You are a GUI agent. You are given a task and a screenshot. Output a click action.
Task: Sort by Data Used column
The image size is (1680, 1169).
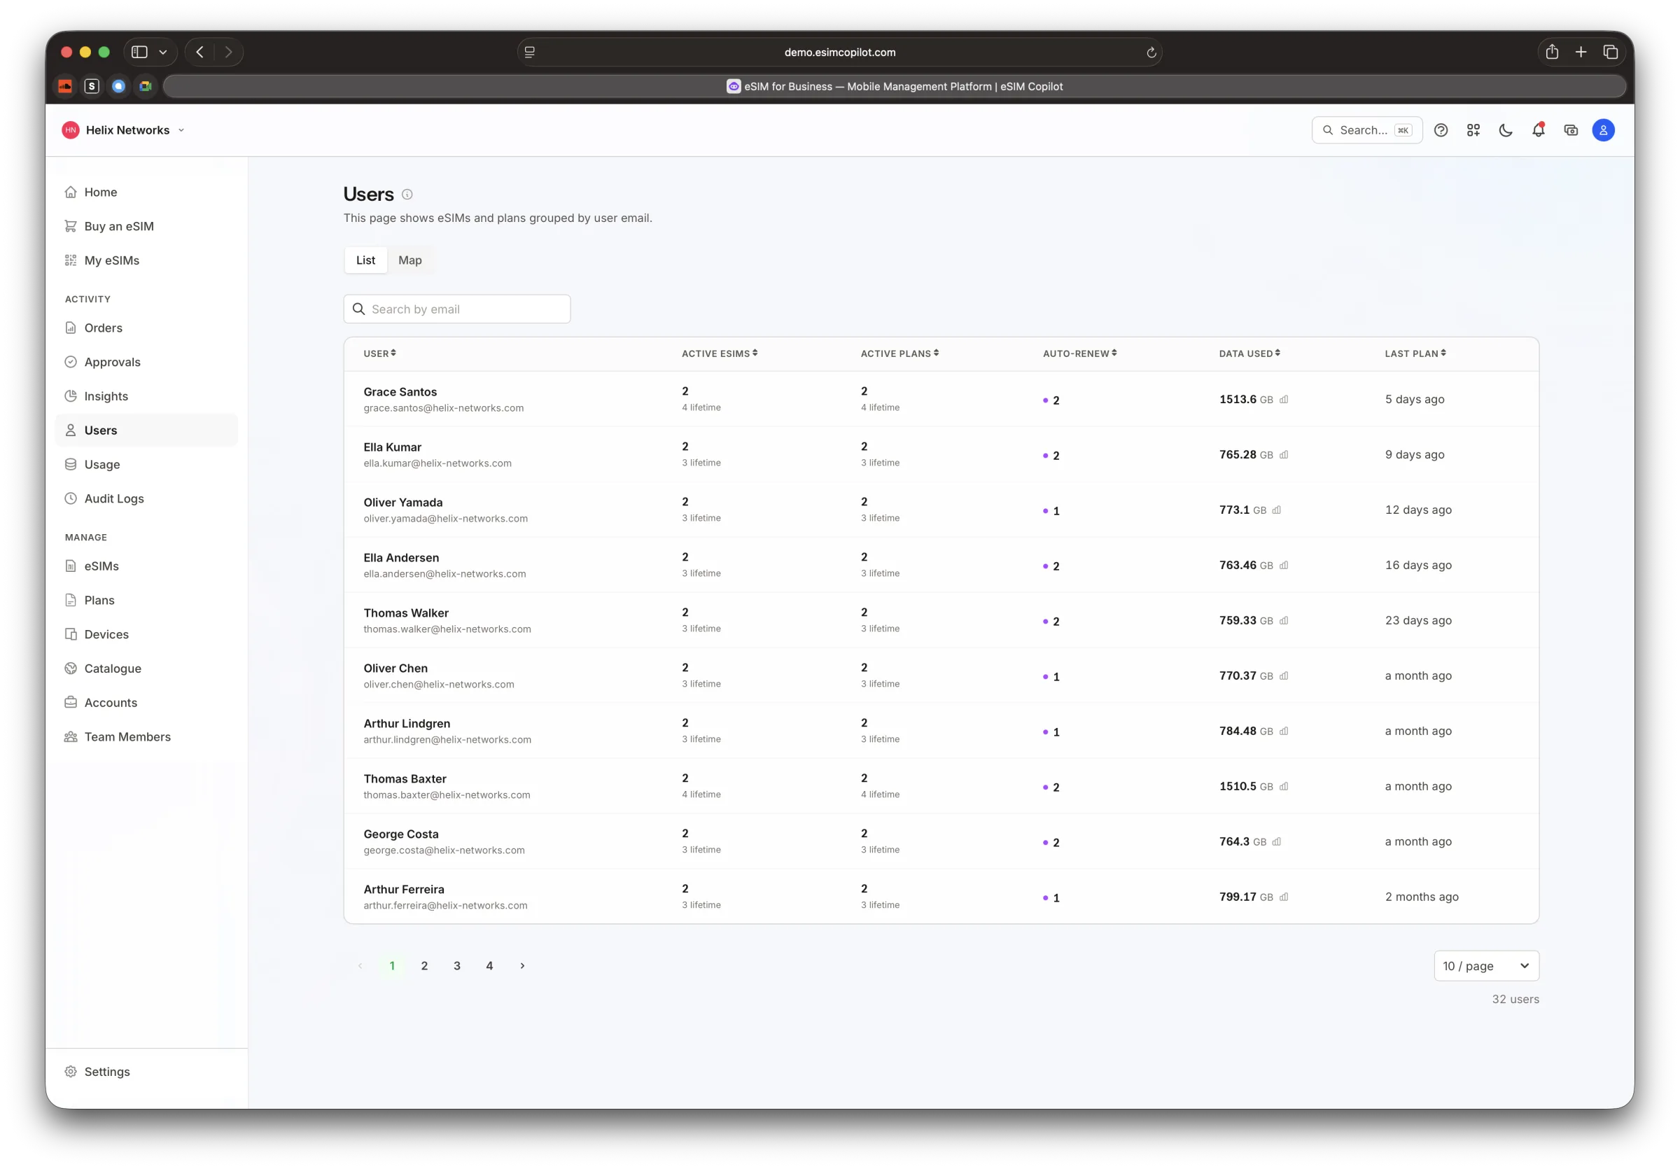pos(1249,353)
